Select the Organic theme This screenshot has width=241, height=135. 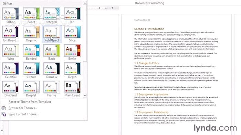click(x=31, y=32)
